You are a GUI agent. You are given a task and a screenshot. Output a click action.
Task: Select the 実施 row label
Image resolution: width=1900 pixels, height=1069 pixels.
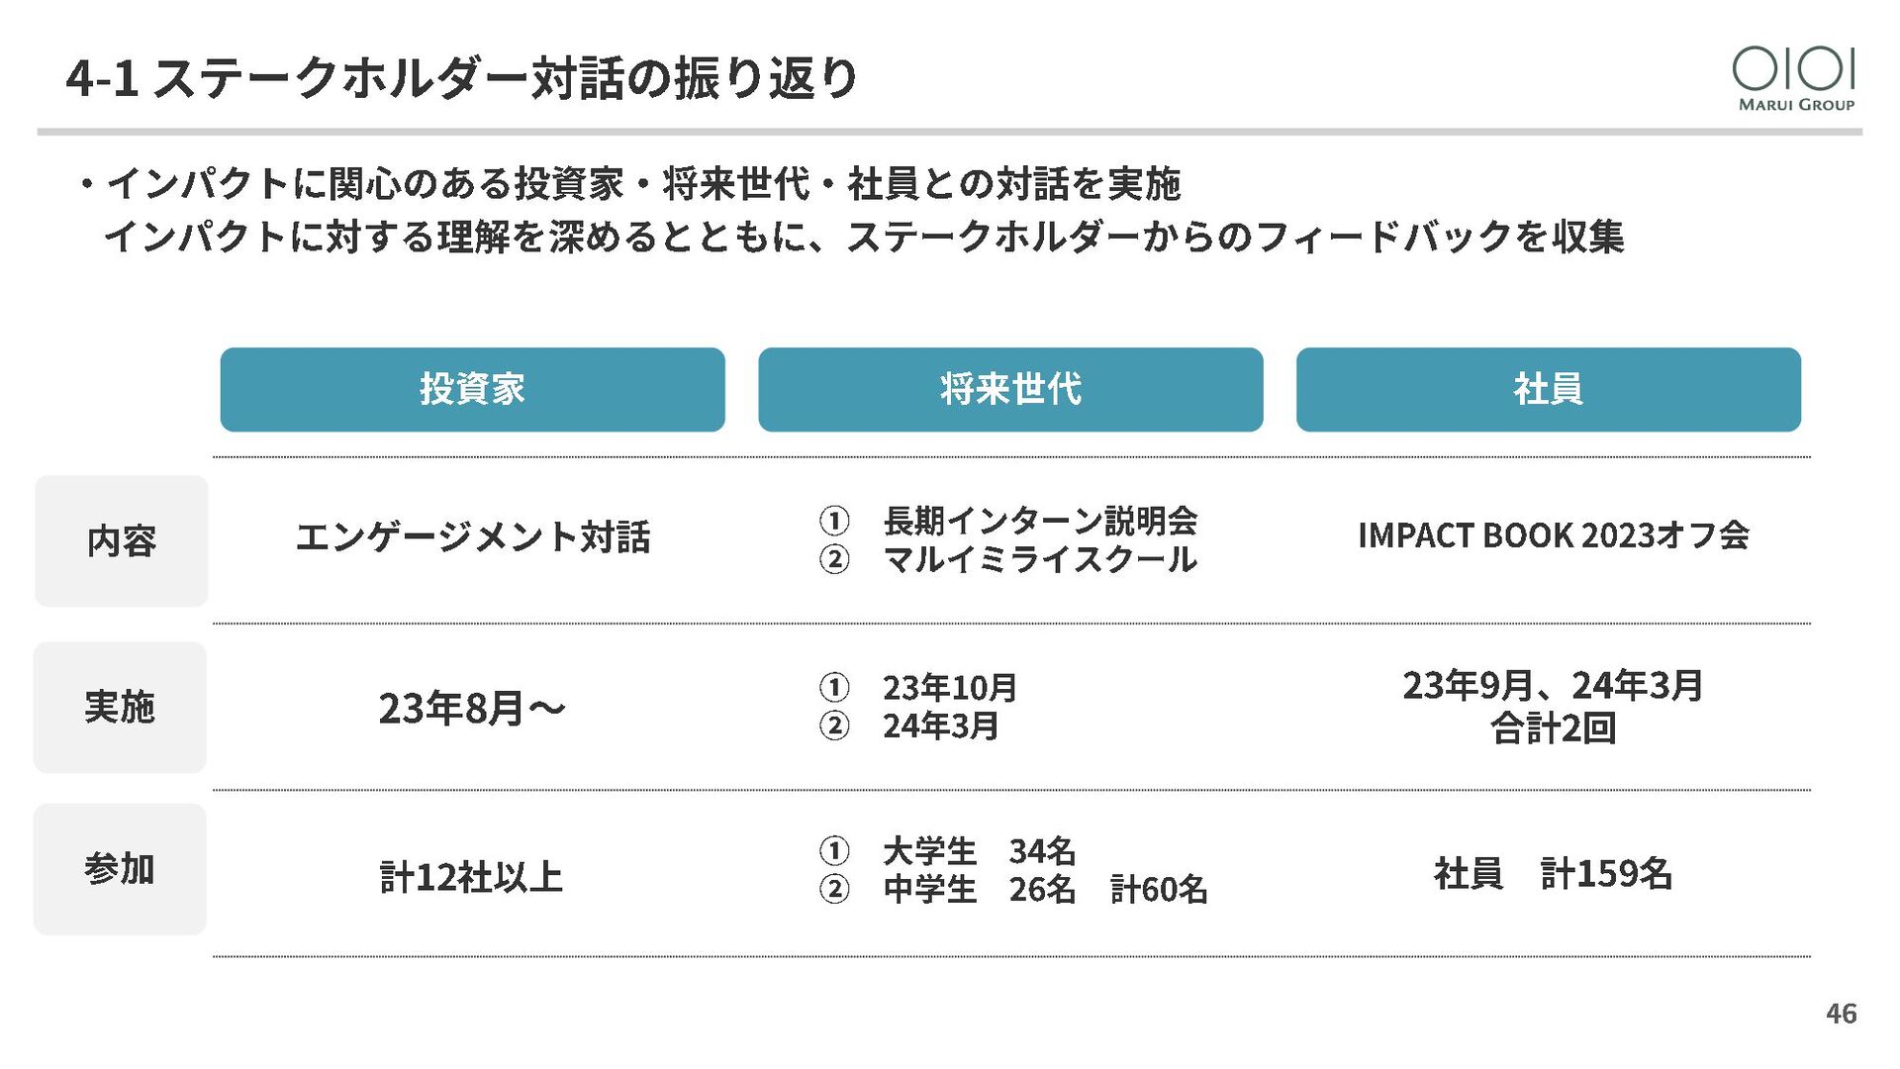point(120,707)
